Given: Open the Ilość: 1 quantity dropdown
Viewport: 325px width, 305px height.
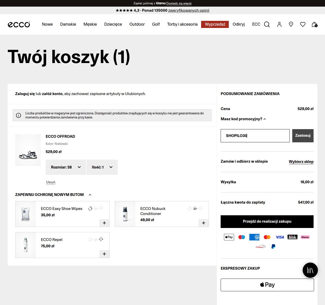Looking at the screenshot, I should click(x=102, y=167).
